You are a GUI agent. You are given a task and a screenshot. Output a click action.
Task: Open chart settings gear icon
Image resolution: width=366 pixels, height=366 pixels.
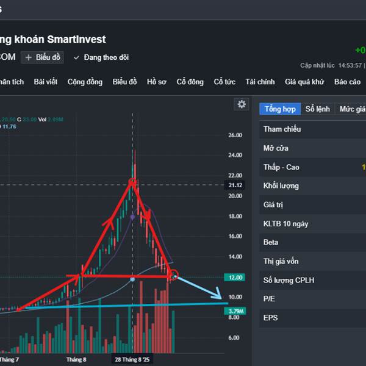pos(242,104)
